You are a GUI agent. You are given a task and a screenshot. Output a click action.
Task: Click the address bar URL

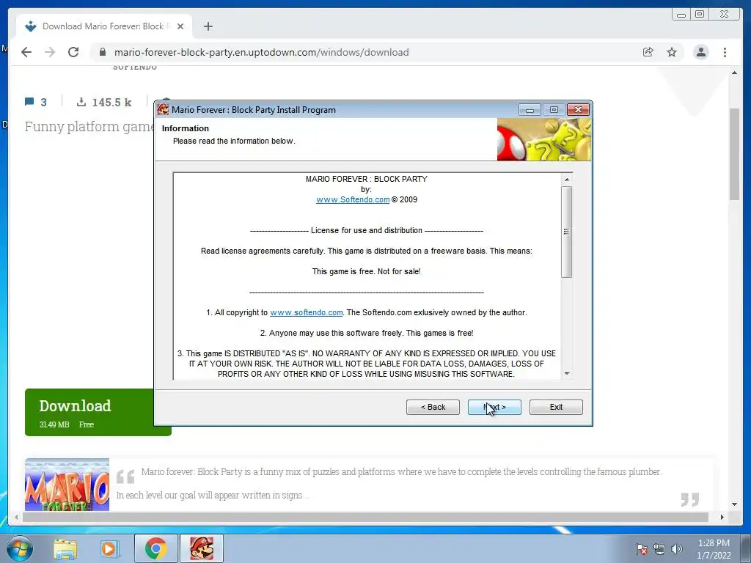click(x=262, y=52)
